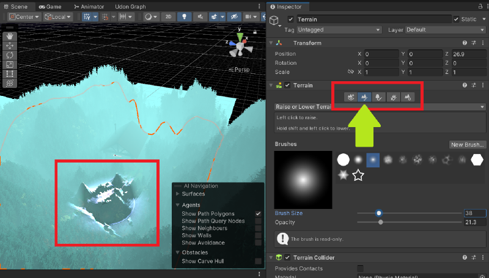Uncheck Show Path Polygons
The image size is (489, 278).
[x=258, y=214]
